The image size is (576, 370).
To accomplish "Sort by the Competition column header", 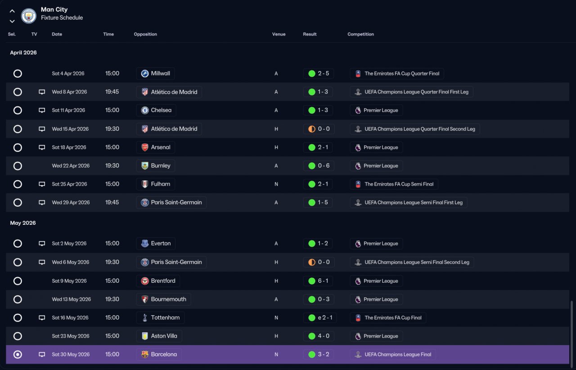I will [x=360, y=34].
